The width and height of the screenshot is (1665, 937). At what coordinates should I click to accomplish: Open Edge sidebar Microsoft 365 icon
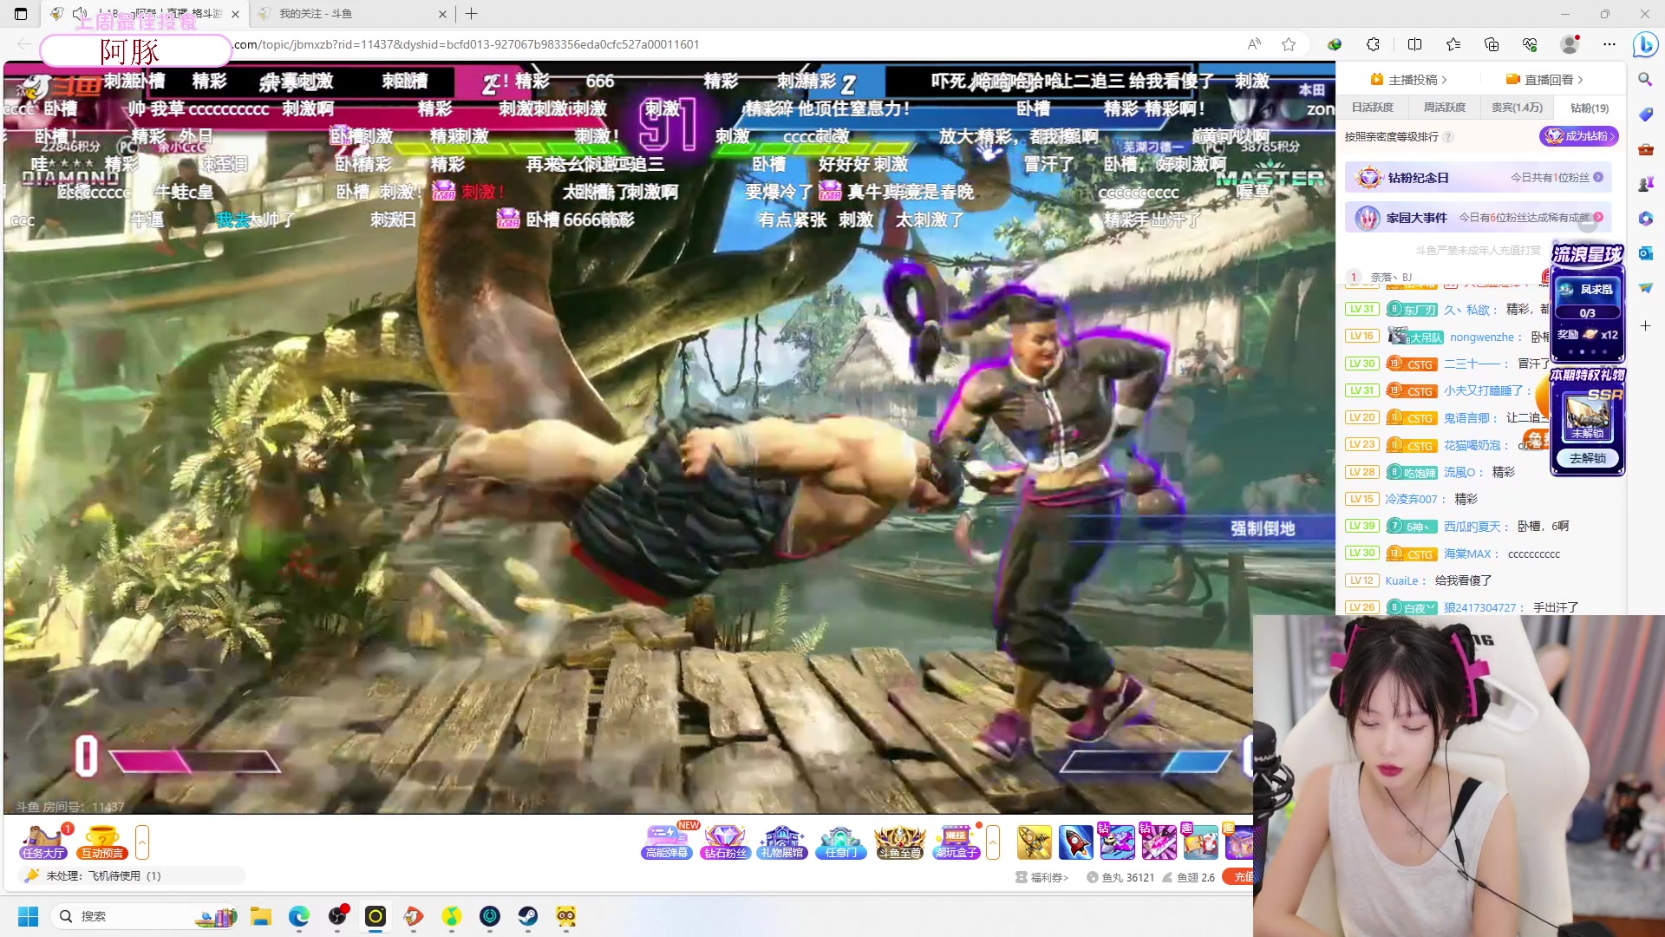(x=1645, y=219)
